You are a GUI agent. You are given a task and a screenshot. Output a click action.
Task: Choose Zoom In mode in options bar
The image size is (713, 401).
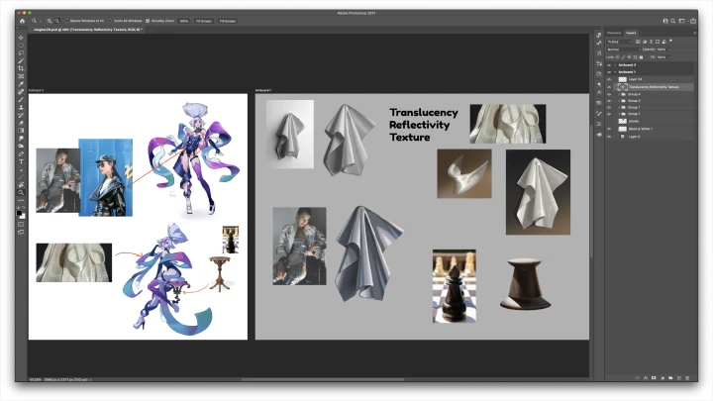(50, 21)
